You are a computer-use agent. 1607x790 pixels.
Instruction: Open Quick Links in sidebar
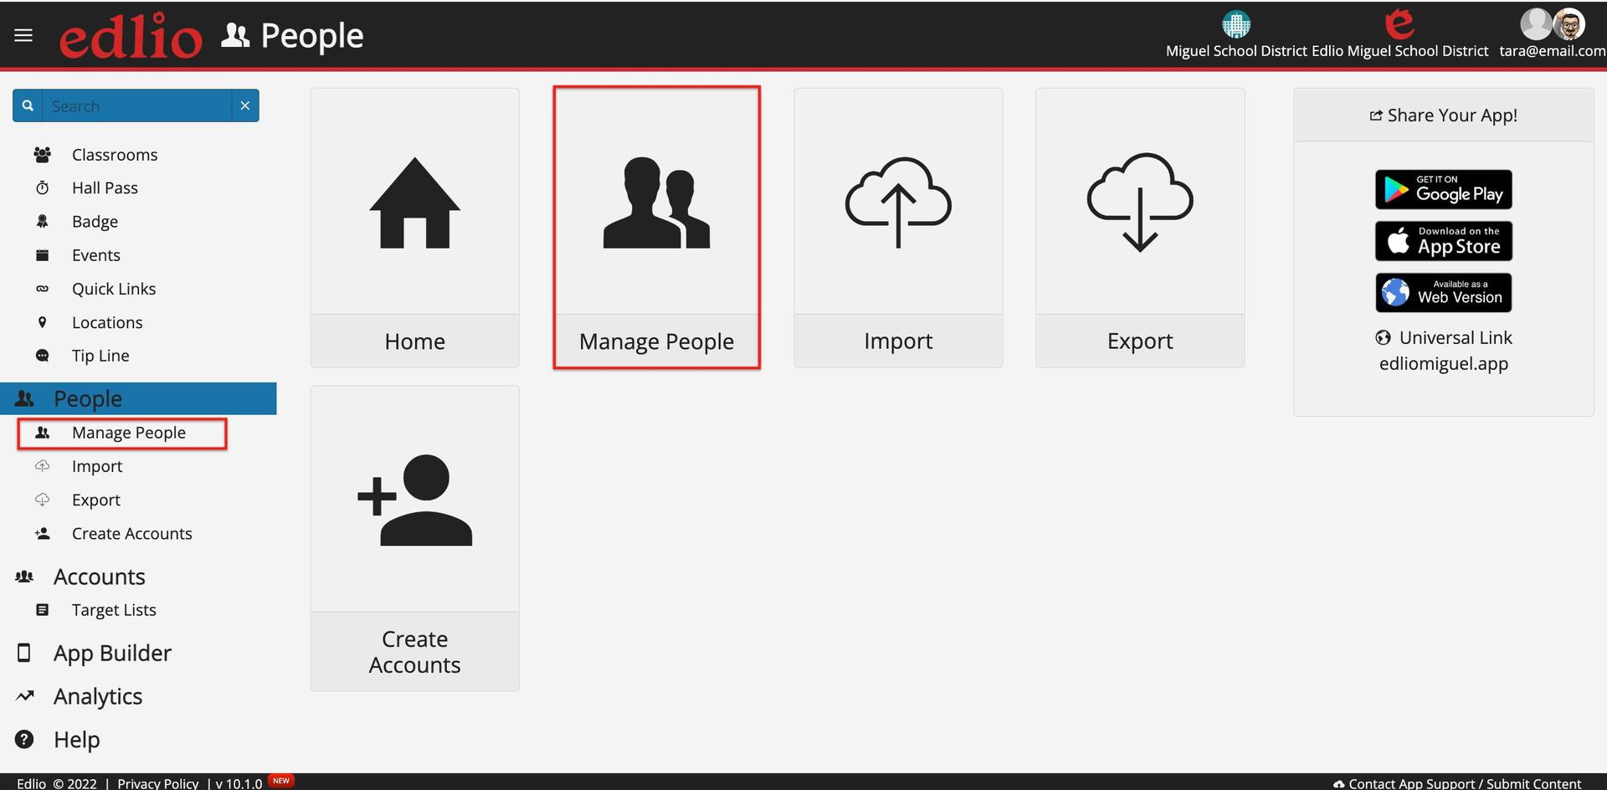point(114,289)
